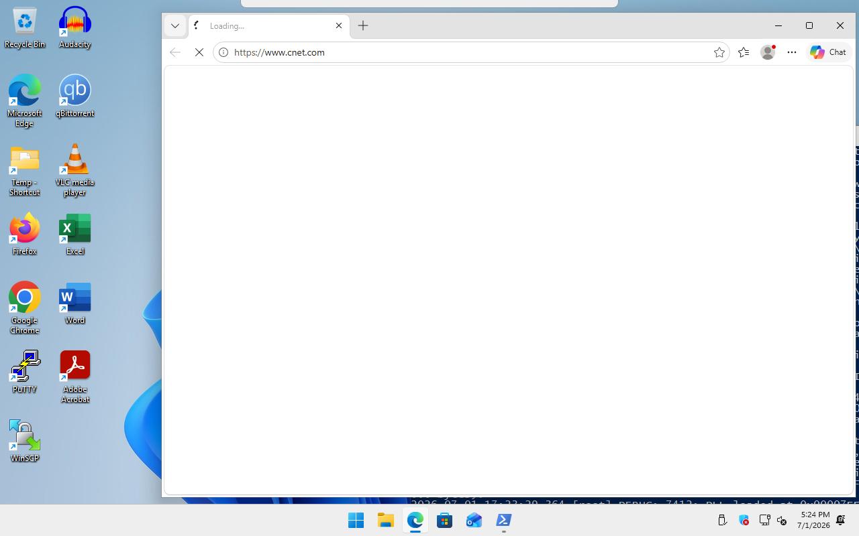The height and width of the screenshot is (536, 859).
Task: Open the clock showing 5:24 PM
Action: coord(815,520)
